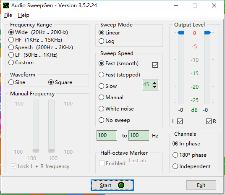Select White noise sweep speed option
The width and height of the screenshot is (225, 195).
tap(116, 108)
